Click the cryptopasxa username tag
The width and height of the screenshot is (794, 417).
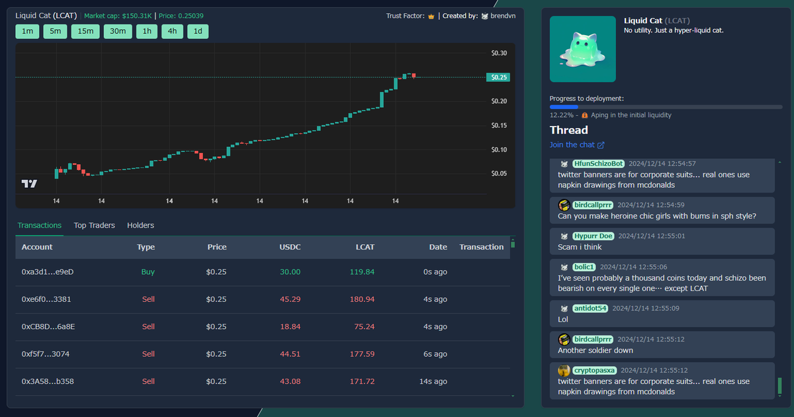(595, 371)
